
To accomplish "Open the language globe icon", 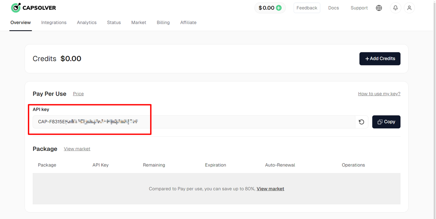I will [379, 8].
